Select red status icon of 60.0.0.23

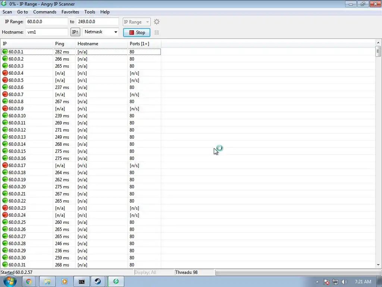click(5, 208)
